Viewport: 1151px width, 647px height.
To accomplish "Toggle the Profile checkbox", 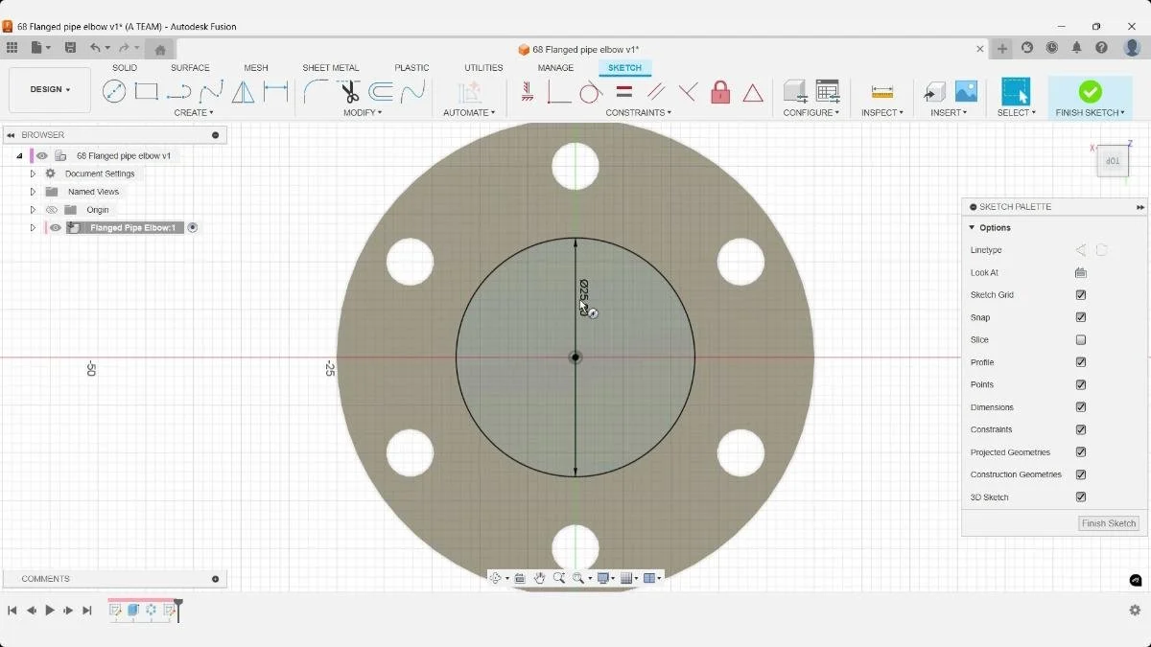I will pyautogui.click(x=1081, y=362).
